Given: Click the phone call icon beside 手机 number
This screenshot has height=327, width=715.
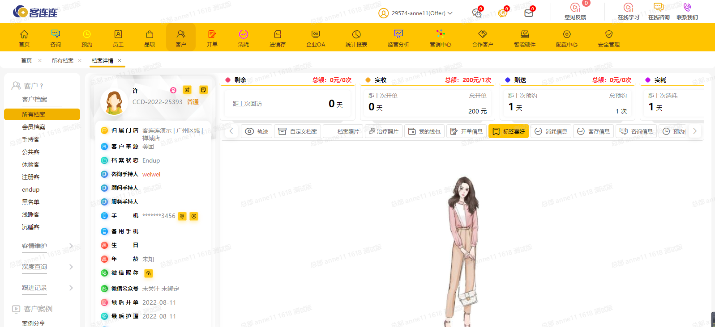Looking at the screenshot, I should (182, 216).
